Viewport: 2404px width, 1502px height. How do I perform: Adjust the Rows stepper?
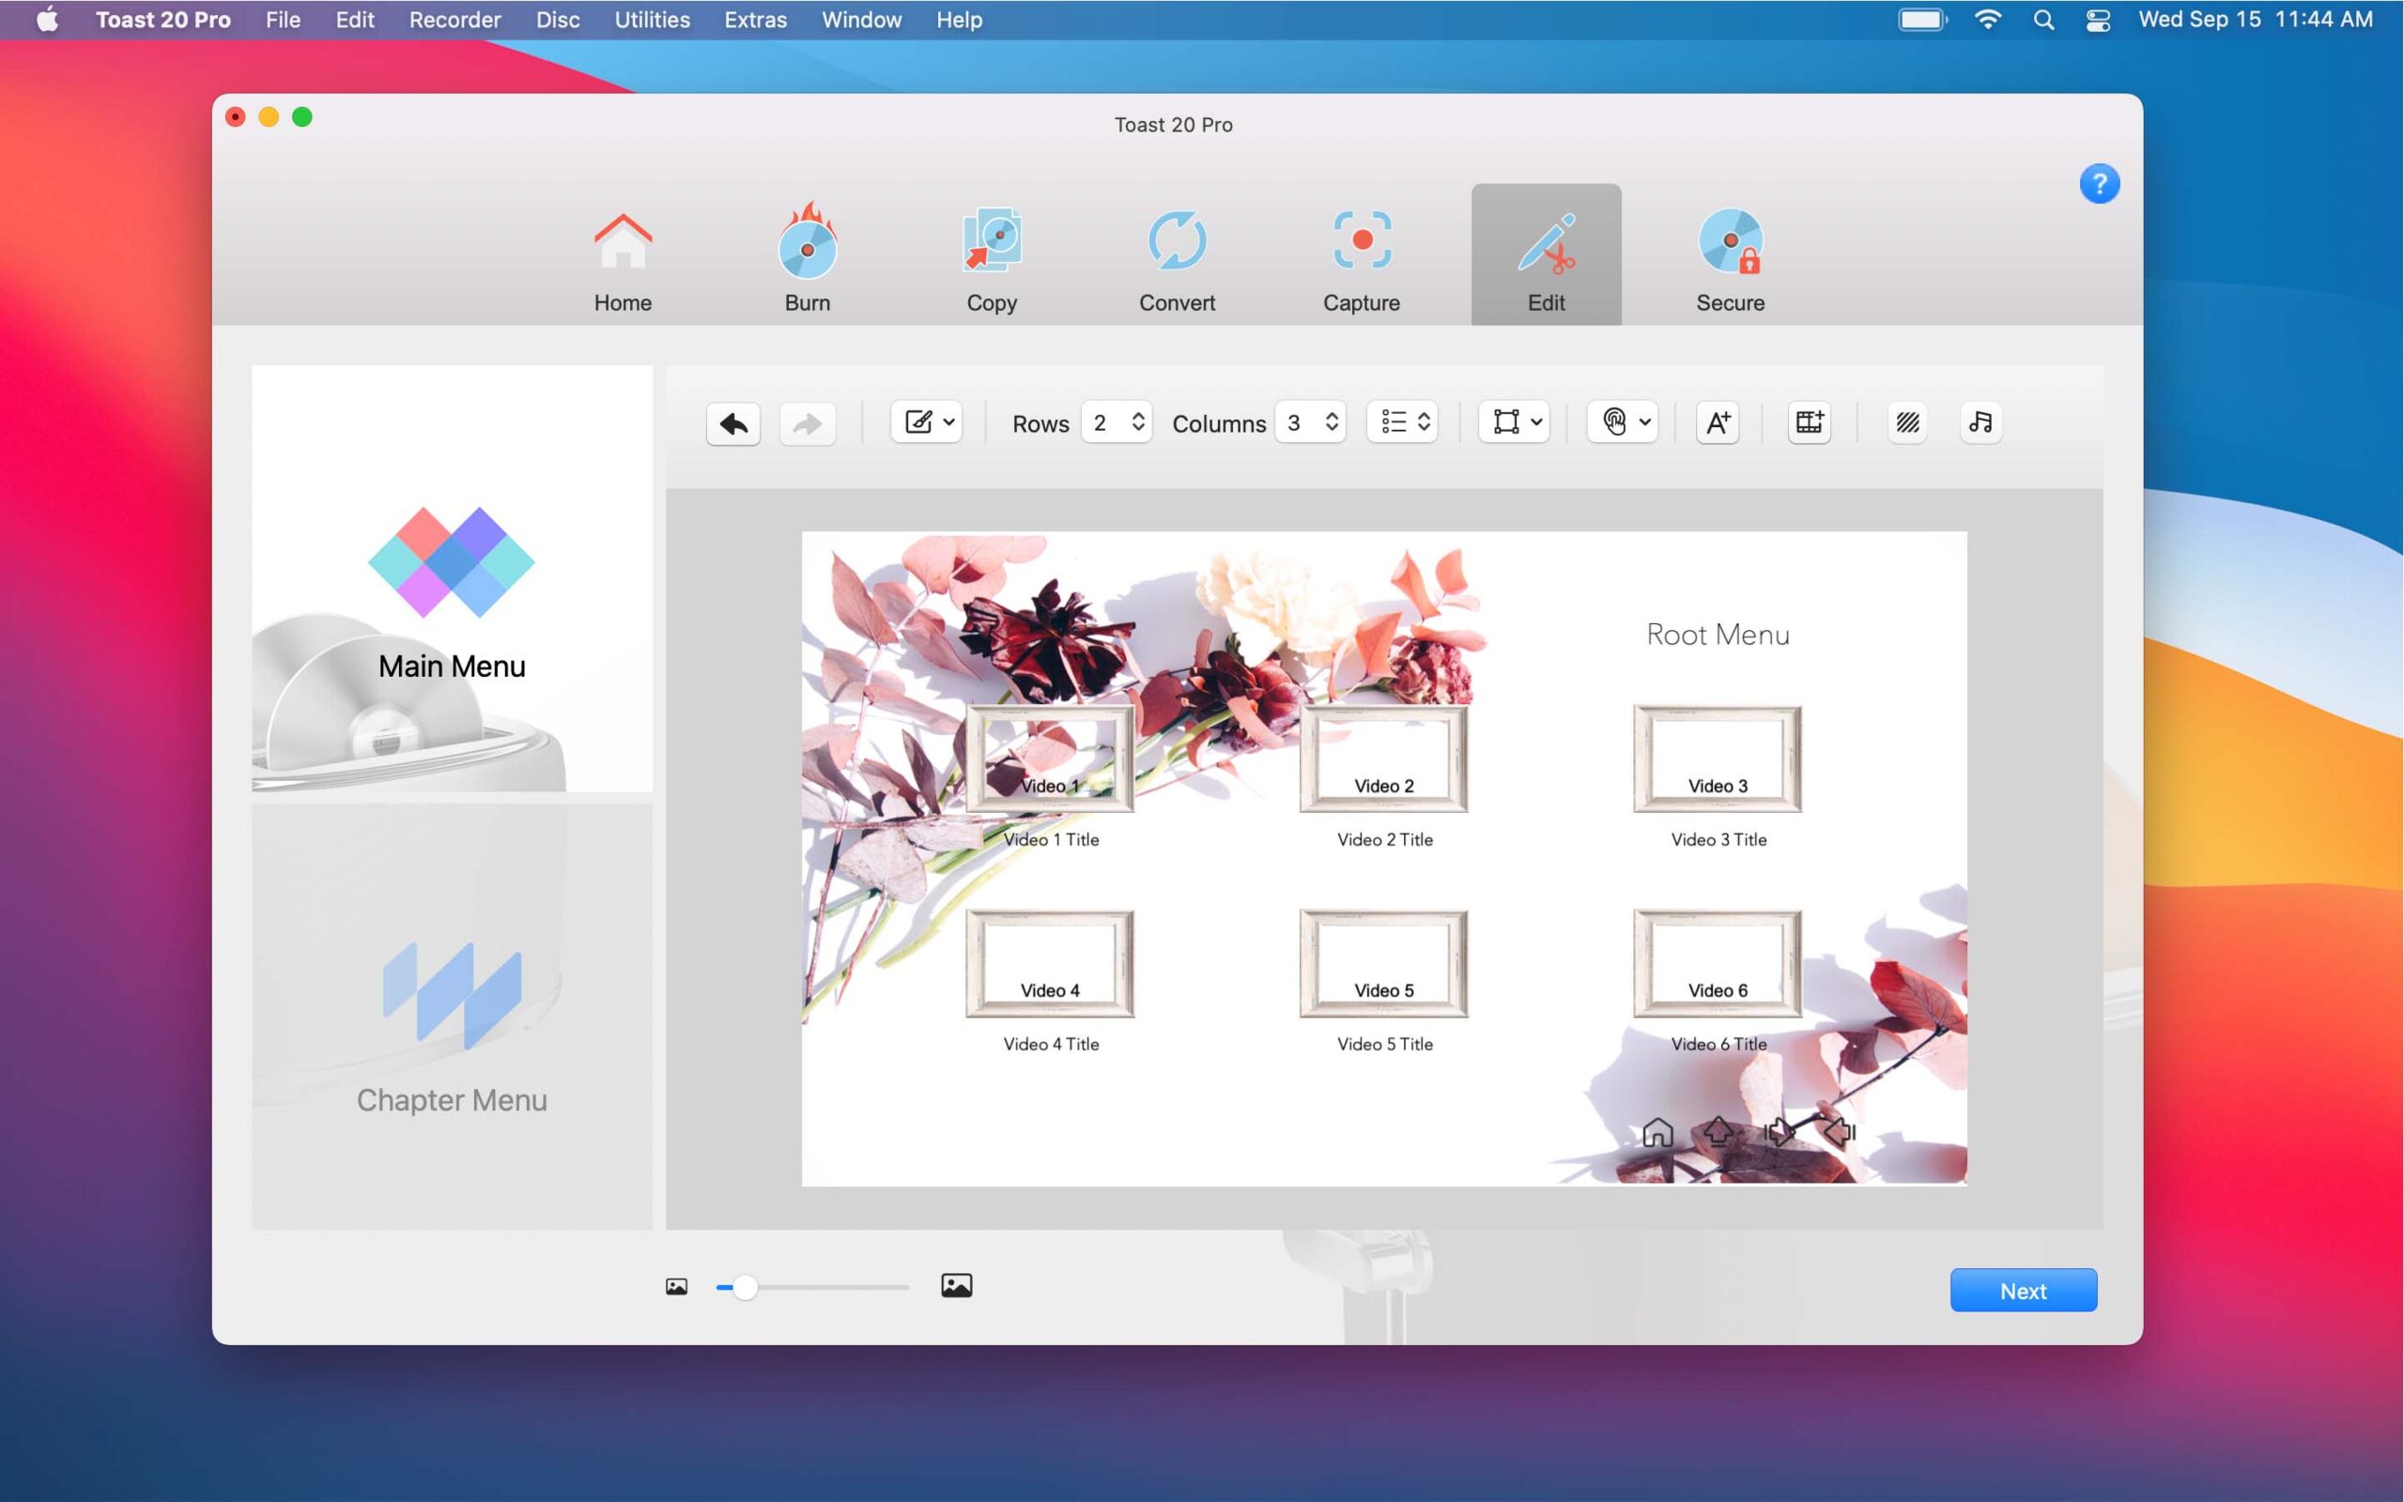1137,423
